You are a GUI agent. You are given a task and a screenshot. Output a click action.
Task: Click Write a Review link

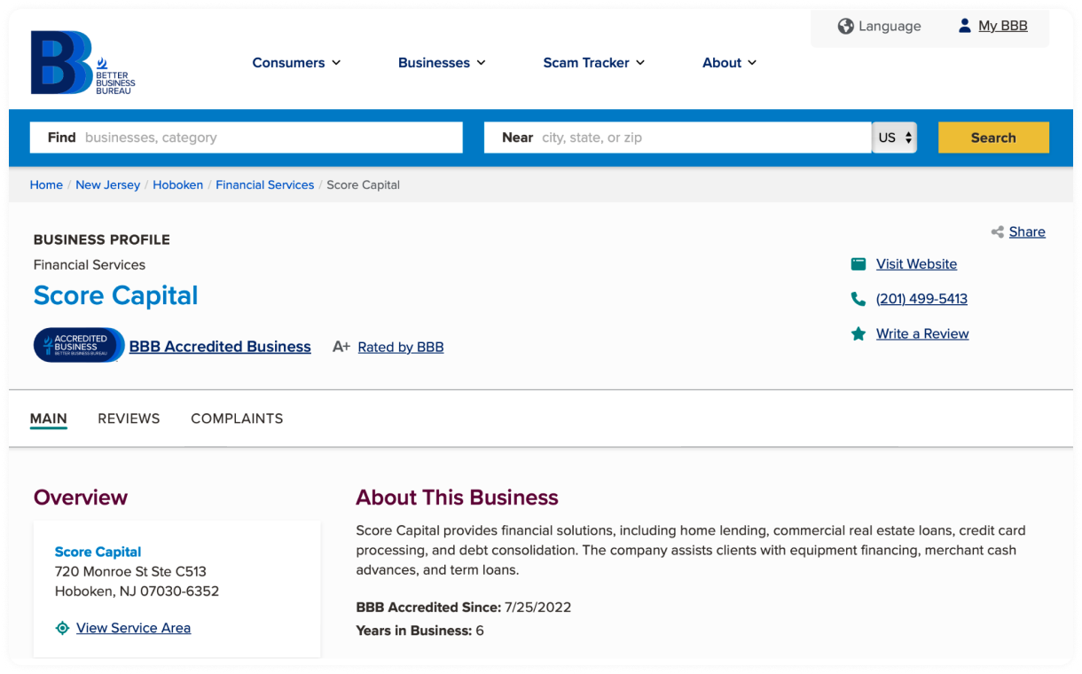pos(922,334)
